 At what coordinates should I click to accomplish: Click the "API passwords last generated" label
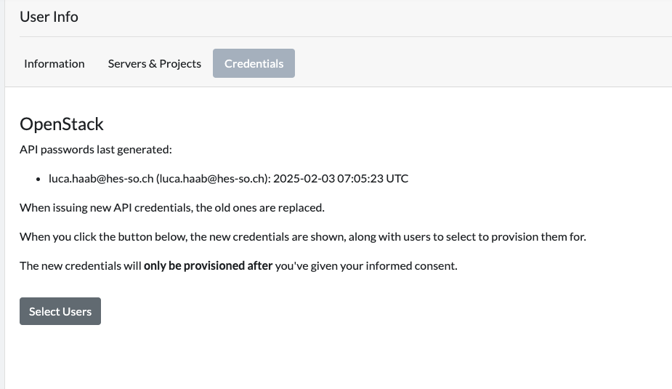95,150
